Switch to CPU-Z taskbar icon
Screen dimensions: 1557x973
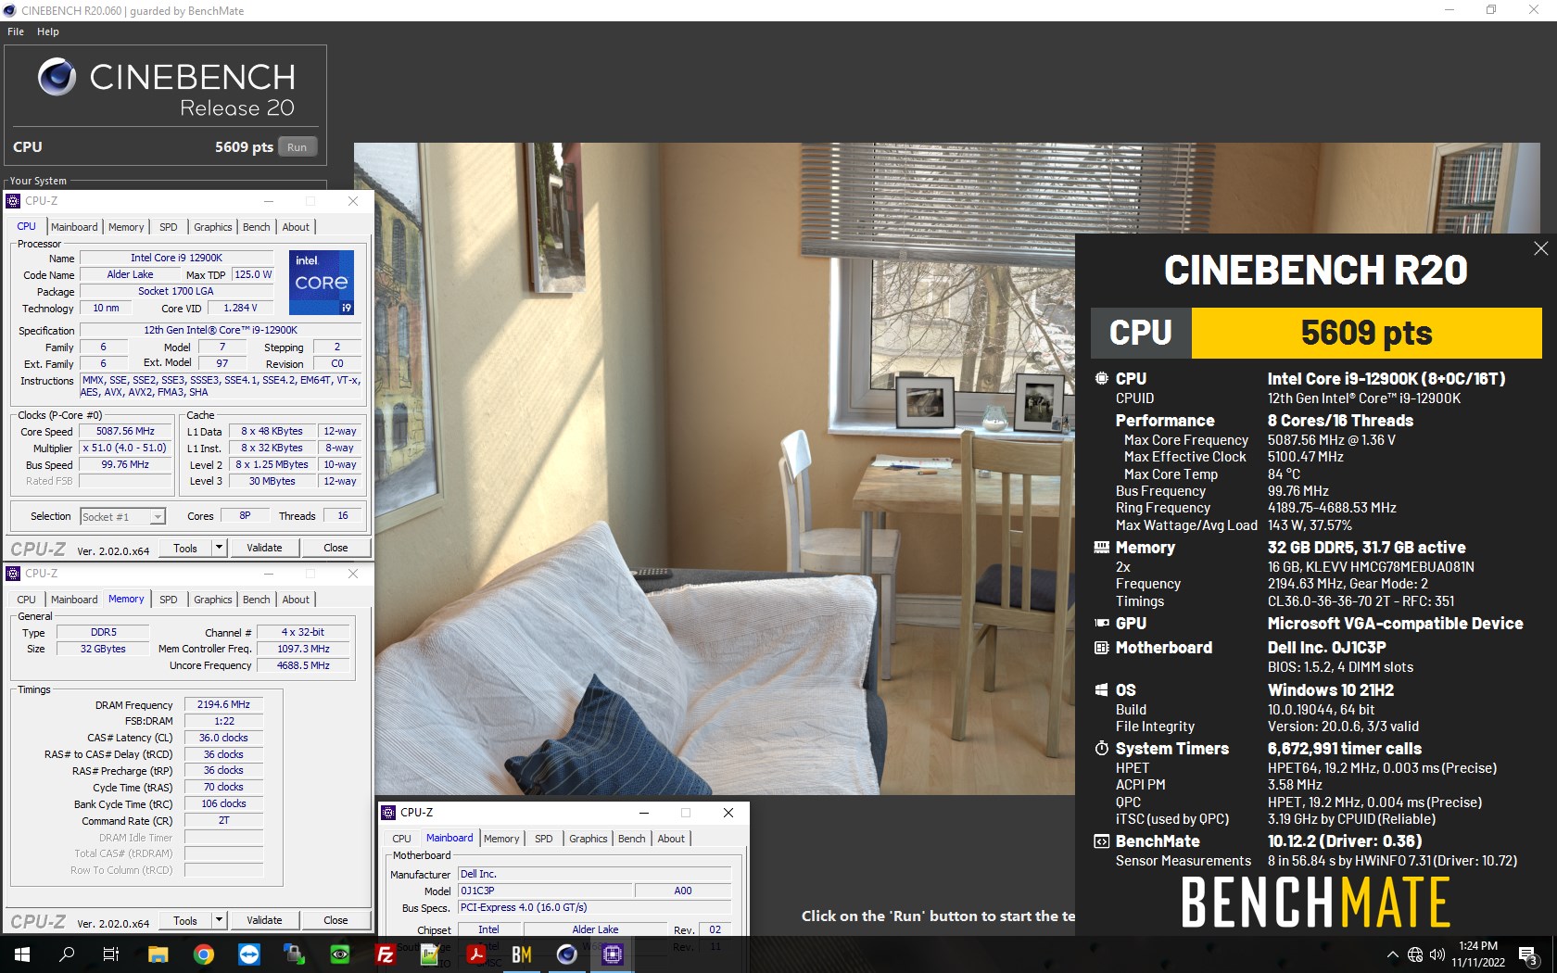[613, 954]
